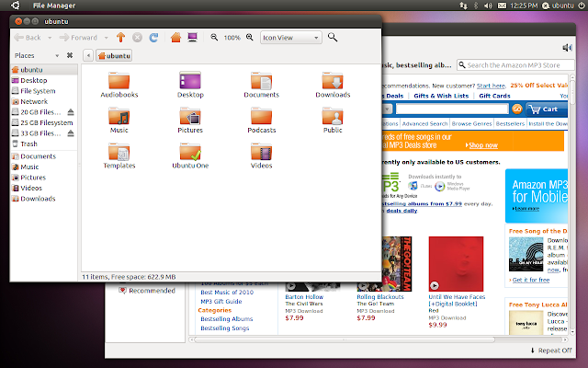Open the Templates folder
Viewport: 588px width, 368px height.
(119, 151)
